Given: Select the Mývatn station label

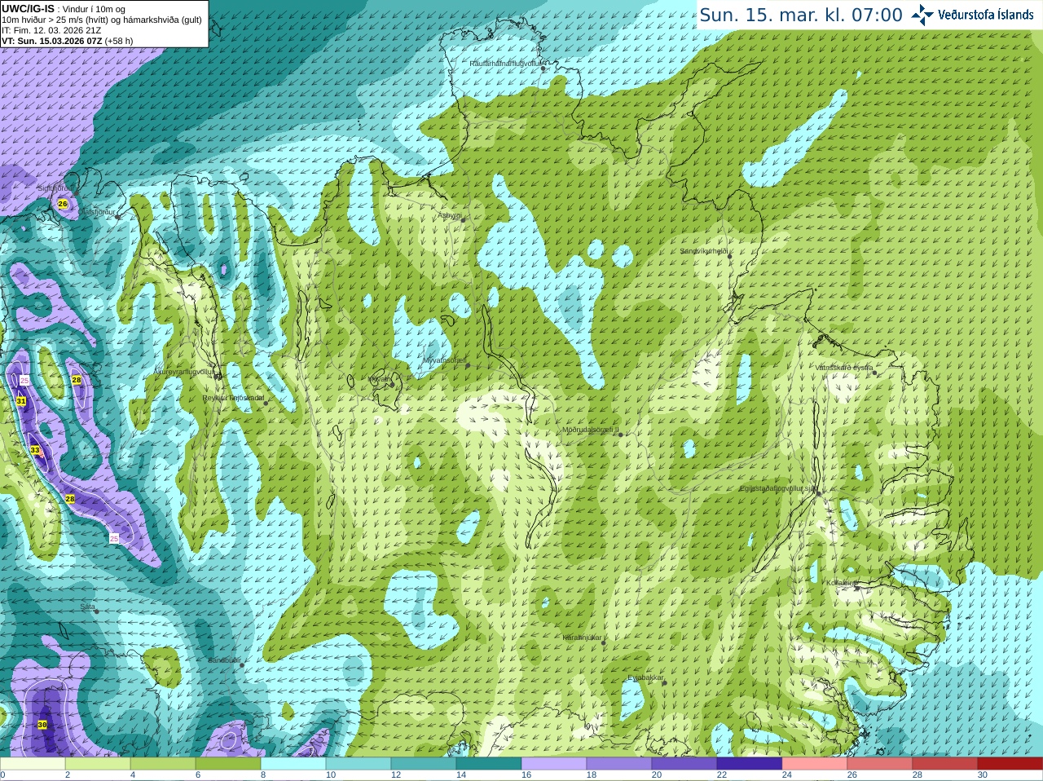Looking at the screenshot, I should click(379, 379).
